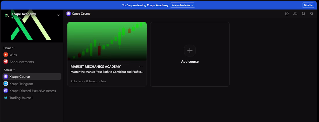Expand the Xcape Academy sidebar header chevron
Image resolution: width=319 pixels, height=122 pixels.
(x=58, y=15)
